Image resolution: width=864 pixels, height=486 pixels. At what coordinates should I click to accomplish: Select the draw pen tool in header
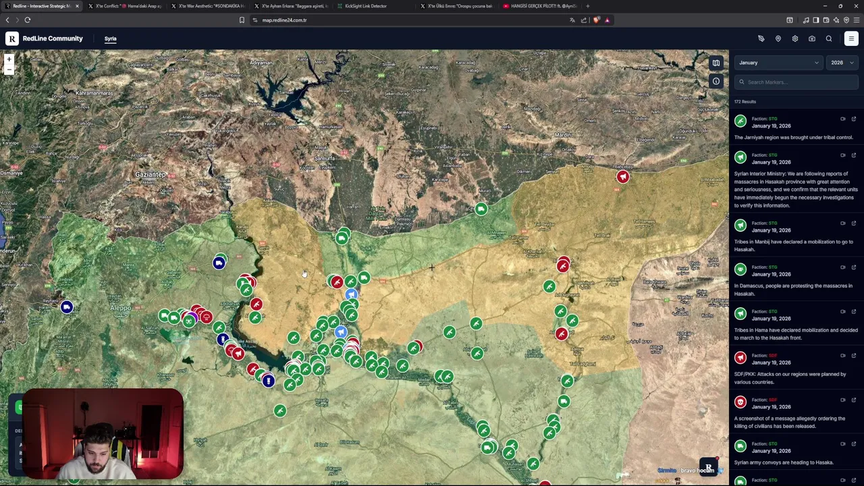click(761, 38)
